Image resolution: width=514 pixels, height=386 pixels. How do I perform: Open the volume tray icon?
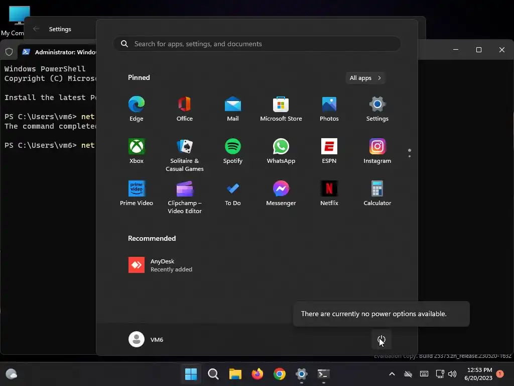(x=452, y=374)
